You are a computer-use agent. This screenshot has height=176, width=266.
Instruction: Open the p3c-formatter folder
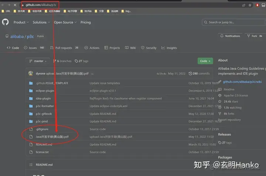[x=45, y=106]
